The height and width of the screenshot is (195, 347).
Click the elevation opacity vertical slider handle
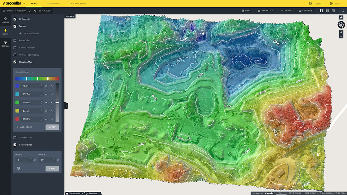(x=57, y=102)
